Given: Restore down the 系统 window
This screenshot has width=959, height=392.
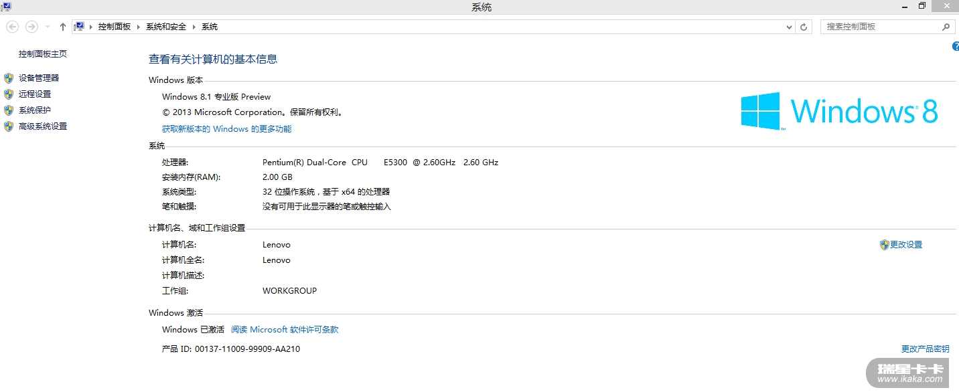Looking at the screenshot, I should pos(922,6).
